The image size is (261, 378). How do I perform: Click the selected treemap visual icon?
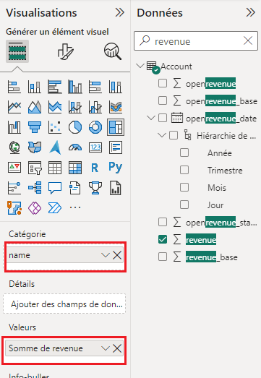coord(116,127)
